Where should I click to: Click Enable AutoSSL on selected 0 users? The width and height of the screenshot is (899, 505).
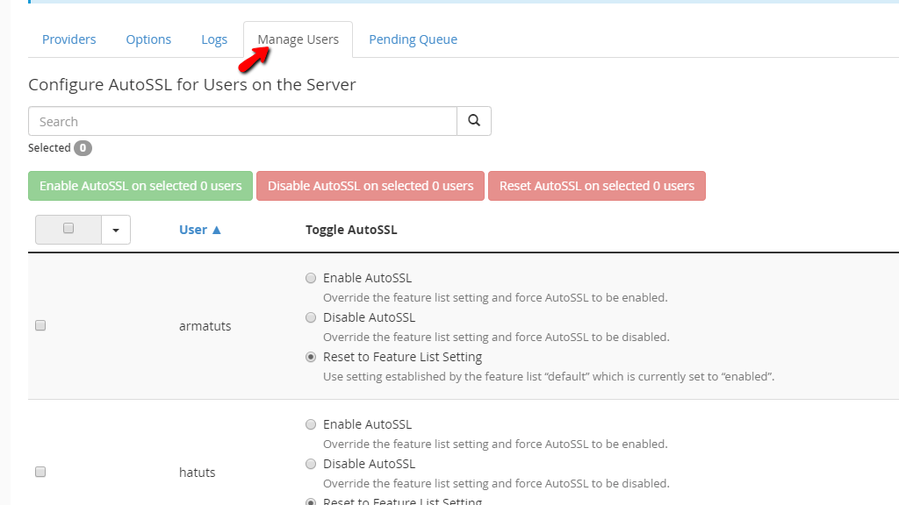pos(140,185)
